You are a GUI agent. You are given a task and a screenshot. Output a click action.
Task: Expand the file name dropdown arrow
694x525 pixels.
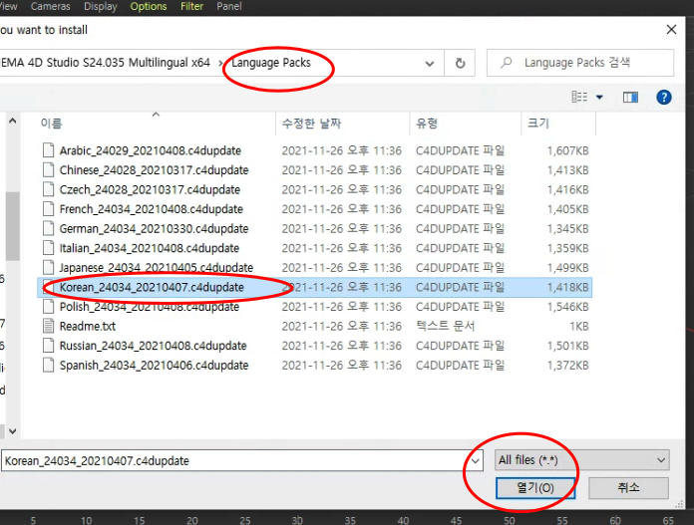tap(475, 461)
